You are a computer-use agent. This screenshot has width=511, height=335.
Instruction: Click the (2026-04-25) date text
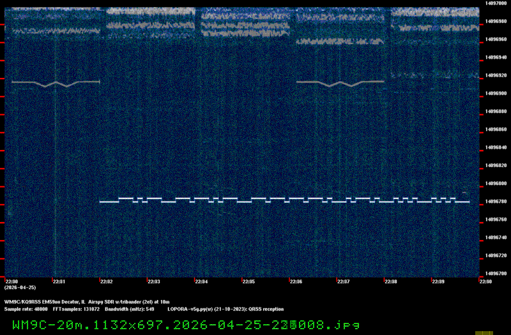(20, 288)
